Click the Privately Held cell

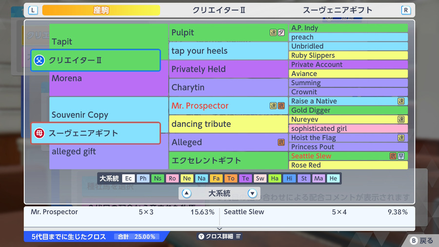tap(228, 69)
